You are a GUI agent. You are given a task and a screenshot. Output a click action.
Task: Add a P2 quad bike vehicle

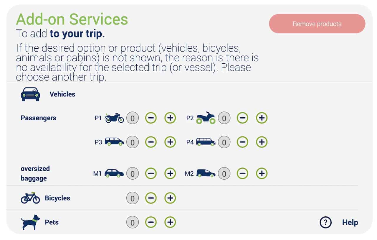point(262,118)
